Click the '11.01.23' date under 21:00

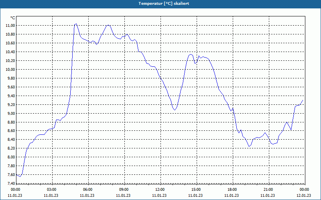pos(267,195)
